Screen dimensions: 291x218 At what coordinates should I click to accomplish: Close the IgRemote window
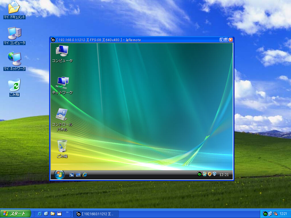(x=231, y=40)
